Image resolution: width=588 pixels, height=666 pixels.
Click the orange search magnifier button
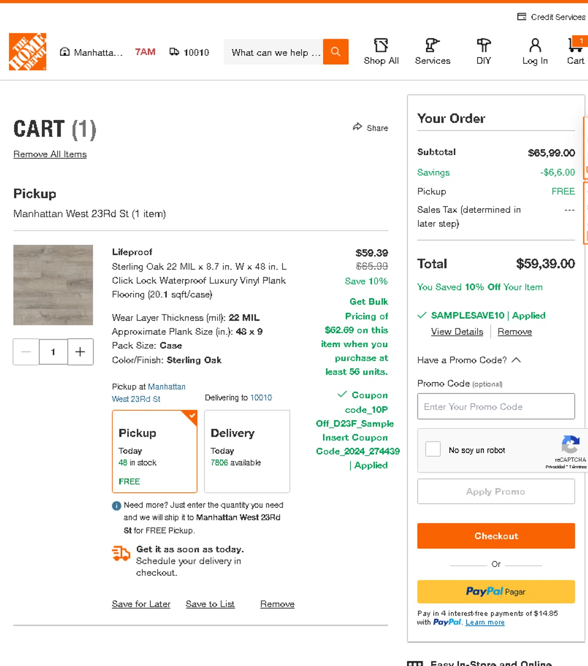[336, 52]
